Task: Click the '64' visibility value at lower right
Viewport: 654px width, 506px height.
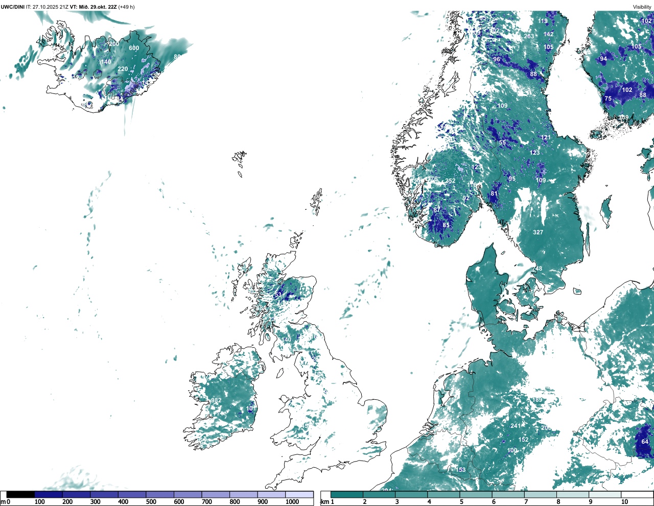Action: [x=645, y=442]
